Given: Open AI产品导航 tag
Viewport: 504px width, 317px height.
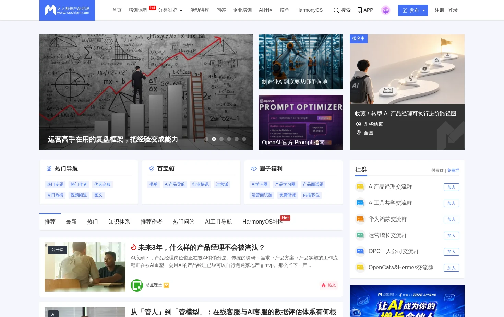Looking at the screenshot, I should point(175,184).
